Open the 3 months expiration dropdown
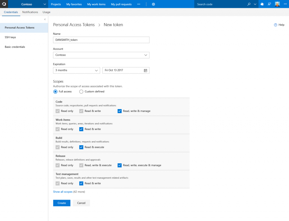The image size is (289, 221). click(76, 70)
